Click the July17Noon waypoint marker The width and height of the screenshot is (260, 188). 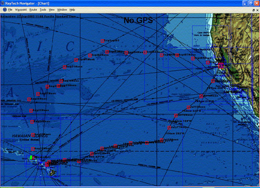pos(169,128)
